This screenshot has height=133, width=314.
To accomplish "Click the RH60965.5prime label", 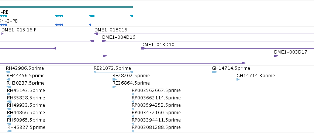I will point(26,120).
